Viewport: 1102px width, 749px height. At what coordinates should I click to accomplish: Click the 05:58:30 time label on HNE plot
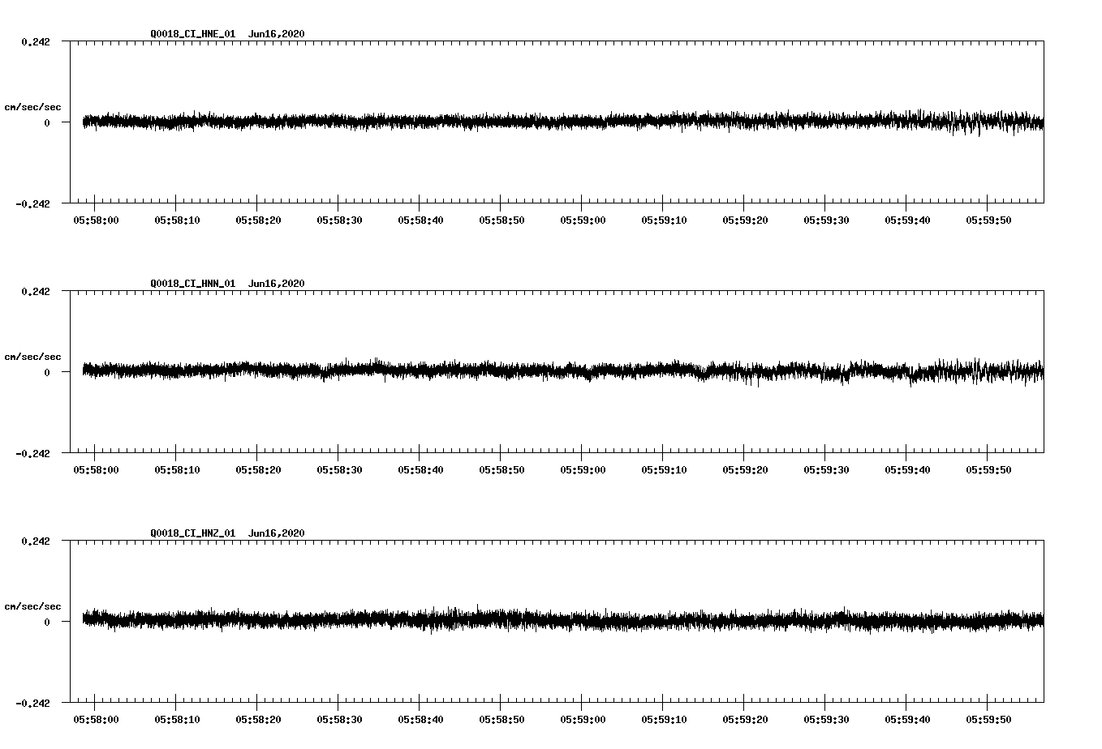click(339, 220)
